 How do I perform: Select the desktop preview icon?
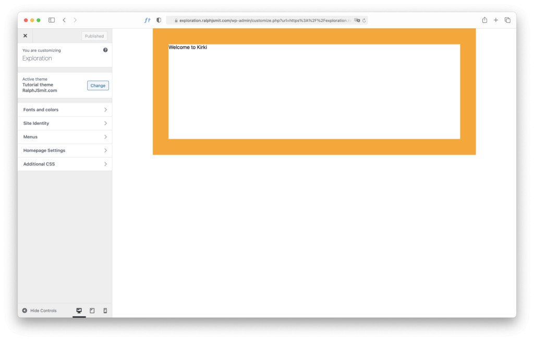[79, 310]
